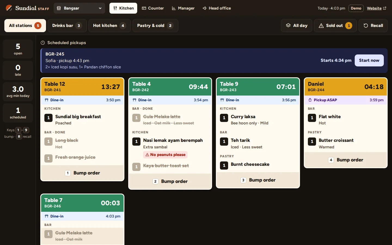Click the No peanuts please warning
The width and height of the screenshot is (392, 245).
(165, 155)
